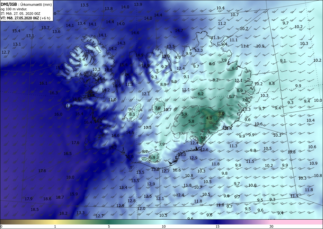Click the map value 5.0

[x=203, y=138]
